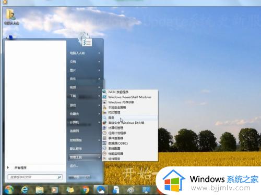
Task: Expand the arrow next to 控制面板
Action: tap(99, 140)
